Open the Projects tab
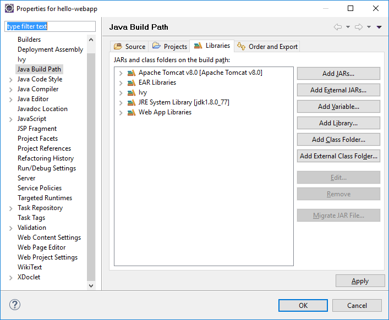Screen dimensions: 389x320 pyautogui.click(x=170, y=47)
